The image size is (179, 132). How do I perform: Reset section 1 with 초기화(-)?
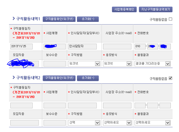point(88,19)
